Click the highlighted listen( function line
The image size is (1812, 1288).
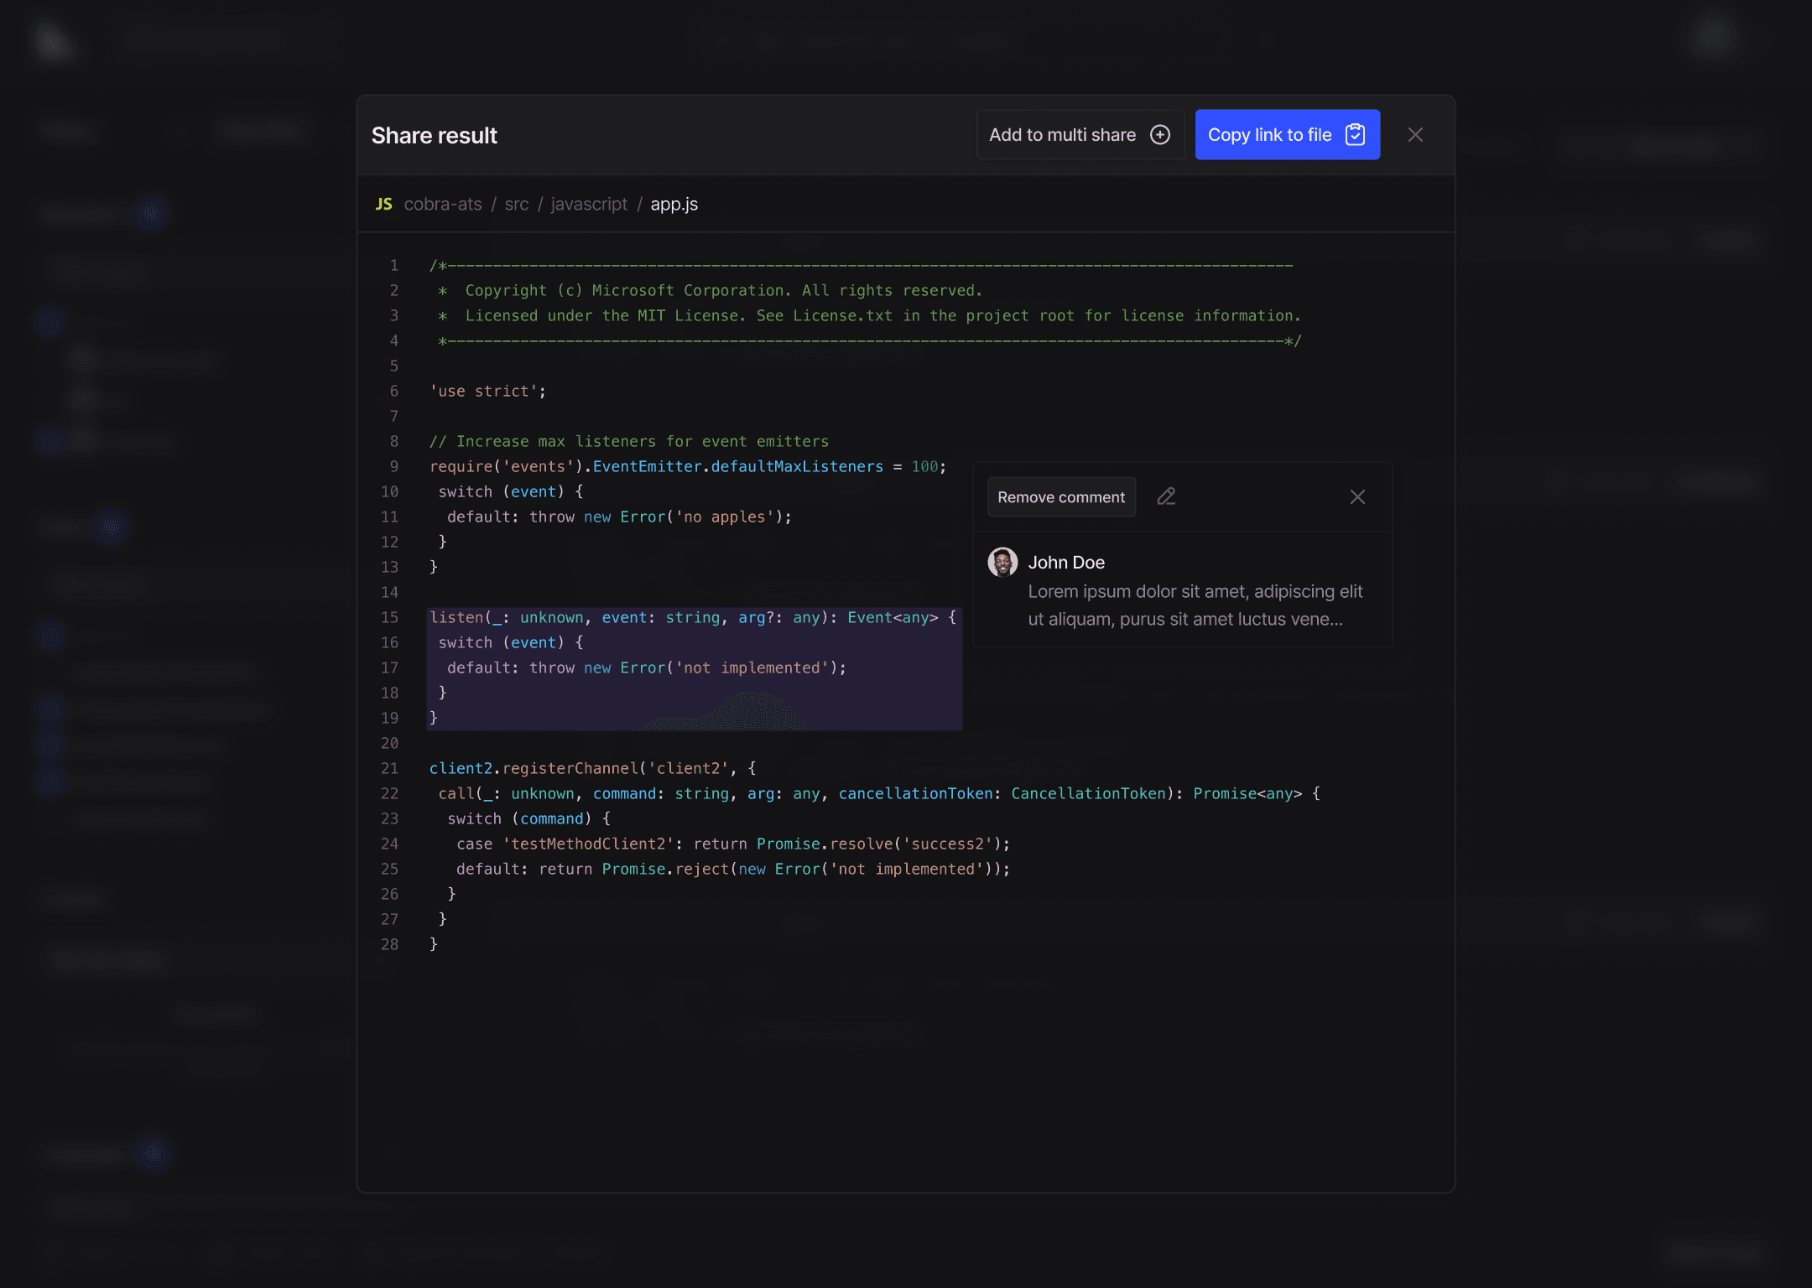point(693,618)
